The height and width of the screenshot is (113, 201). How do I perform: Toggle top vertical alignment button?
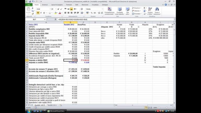coord(65,9)
